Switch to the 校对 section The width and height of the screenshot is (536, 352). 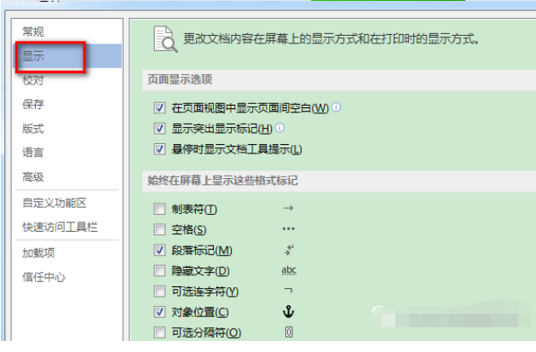click(33, 80)
